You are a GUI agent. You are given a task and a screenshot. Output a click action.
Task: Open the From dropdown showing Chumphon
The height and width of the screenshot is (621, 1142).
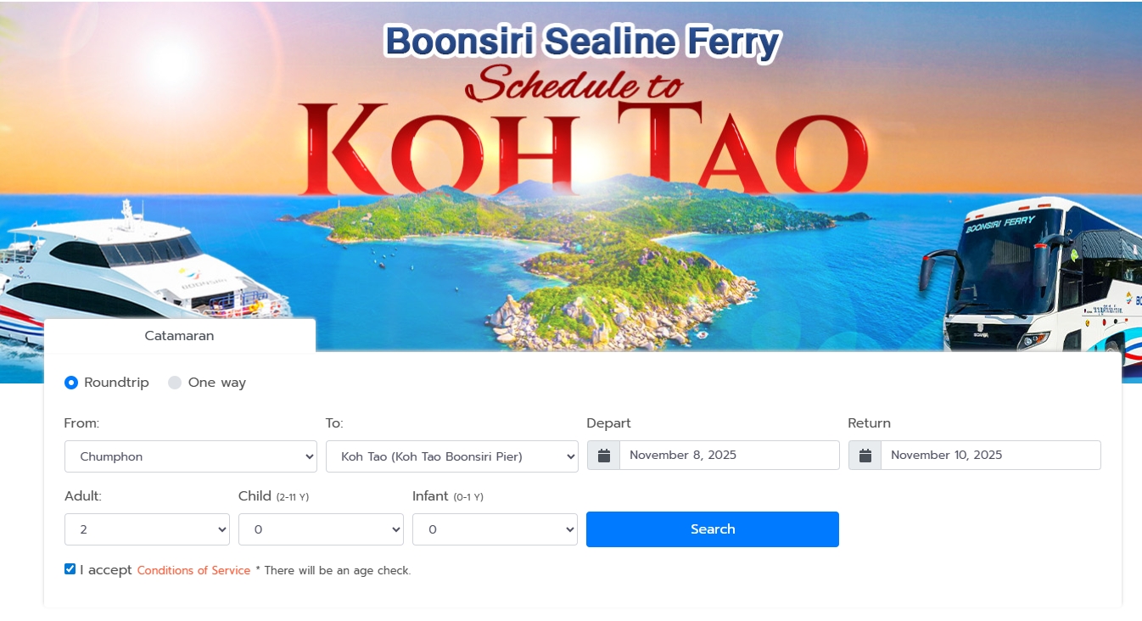coord(190,456)
